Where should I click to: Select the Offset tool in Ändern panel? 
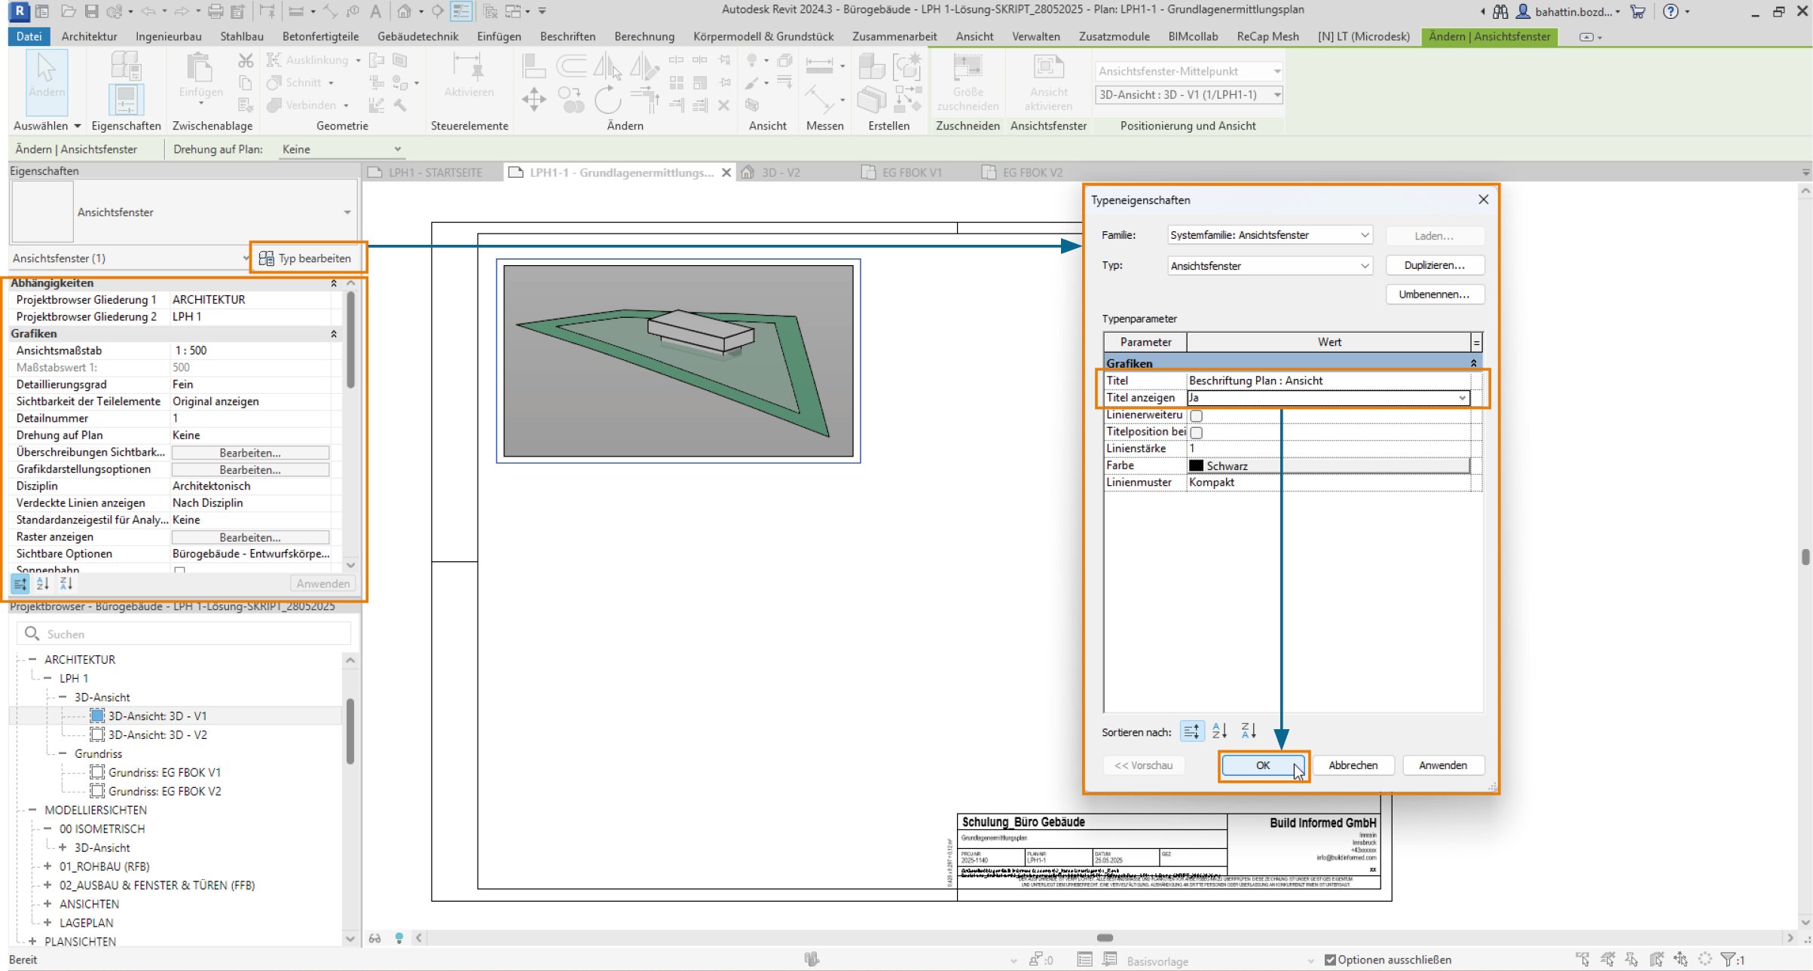coord(571,66)
